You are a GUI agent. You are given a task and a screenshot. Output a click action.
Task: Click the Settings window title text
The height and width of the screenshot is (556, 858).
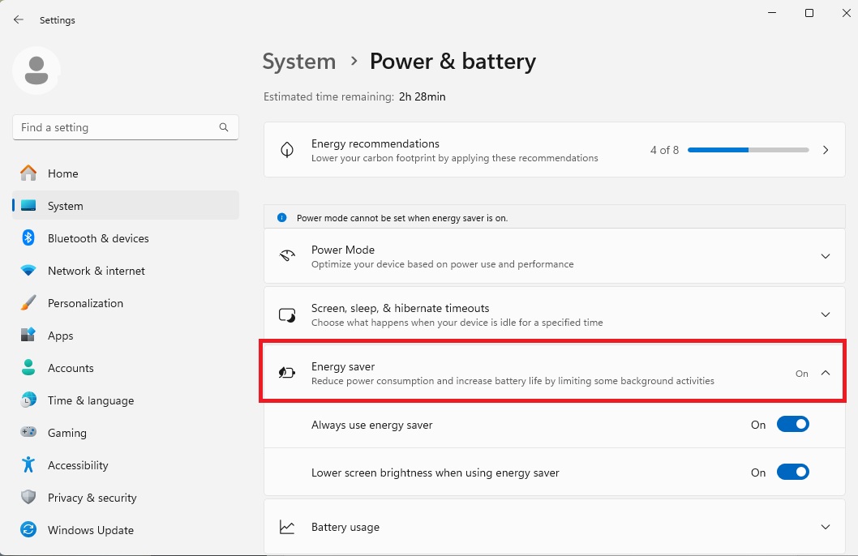coord(58,20)
